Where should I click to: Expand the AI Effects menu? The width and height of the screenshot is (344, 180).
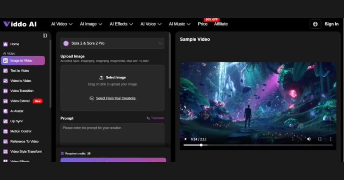[x=121, y=24]
